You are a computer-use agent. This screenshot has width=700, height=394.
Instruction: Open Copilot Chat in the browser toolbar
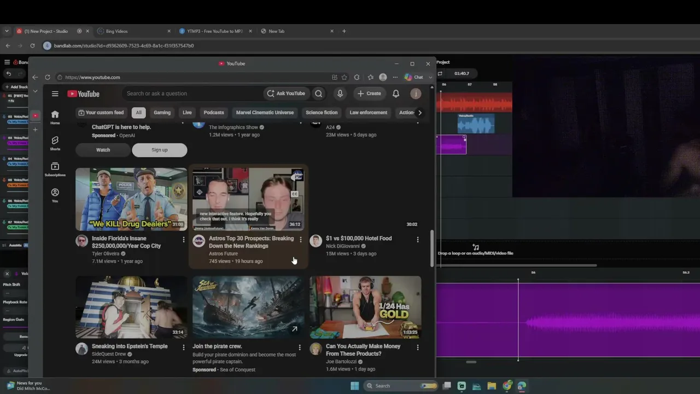[x=414, y=77]
